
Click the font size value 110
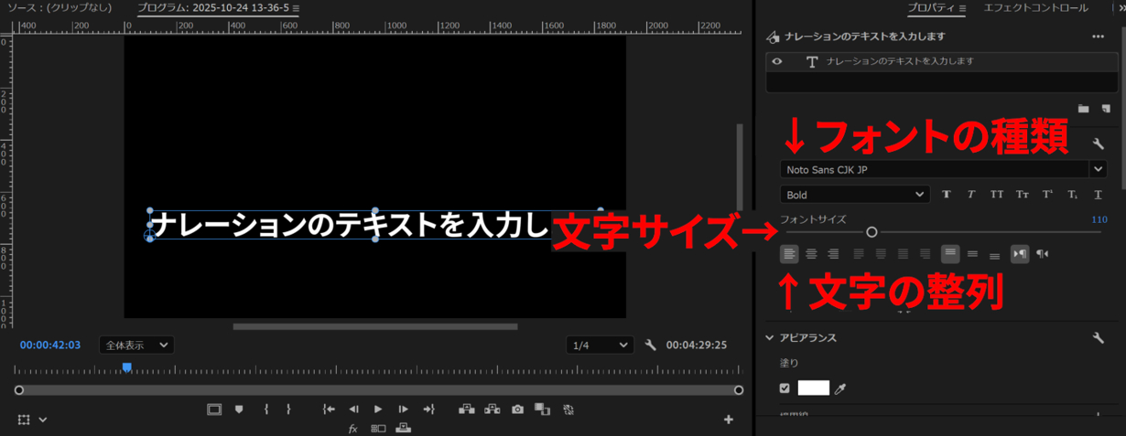click(x=1099, y=219)
